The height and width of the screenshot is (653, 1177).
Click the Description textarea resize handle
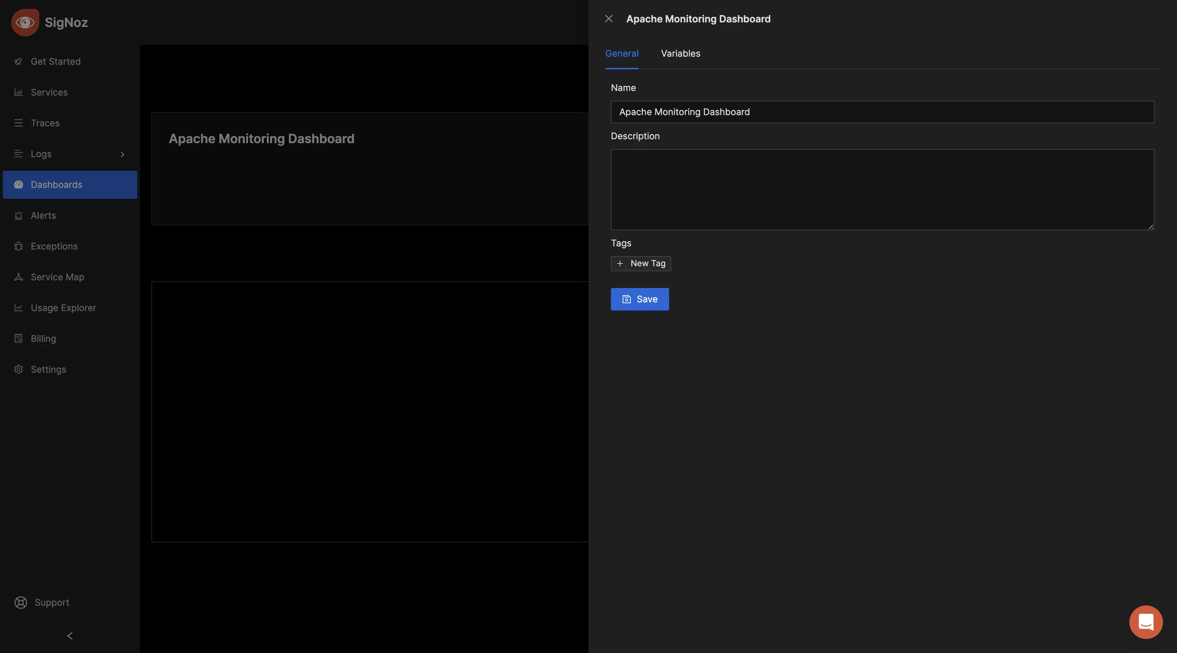coord(1150,226)
